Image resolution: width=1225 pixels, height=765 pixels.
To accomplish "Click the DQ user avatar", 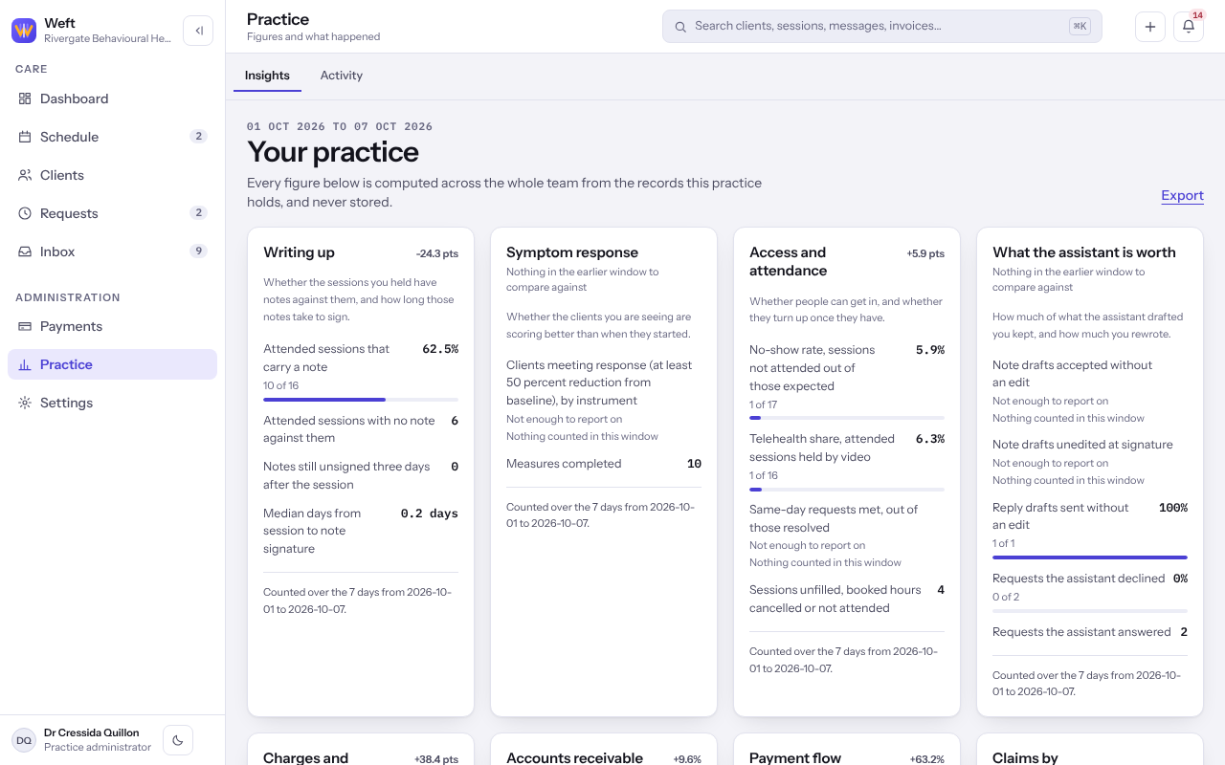I will pyautogui.click(x=24, y=740).
